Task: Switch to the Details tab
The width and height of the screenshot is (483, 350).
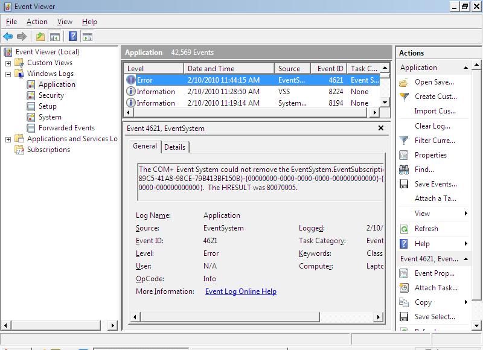Action: coord(174,147)
